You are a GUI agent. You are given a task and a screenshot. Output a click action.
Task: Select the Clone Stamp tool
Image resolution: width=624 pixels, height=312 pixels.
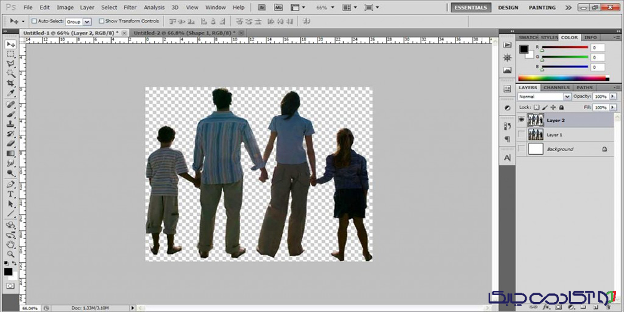[x=11, y=124]
